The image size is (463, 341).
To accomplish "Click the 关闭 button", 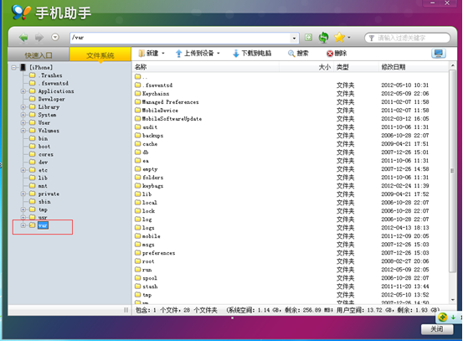I will [437, 329].
